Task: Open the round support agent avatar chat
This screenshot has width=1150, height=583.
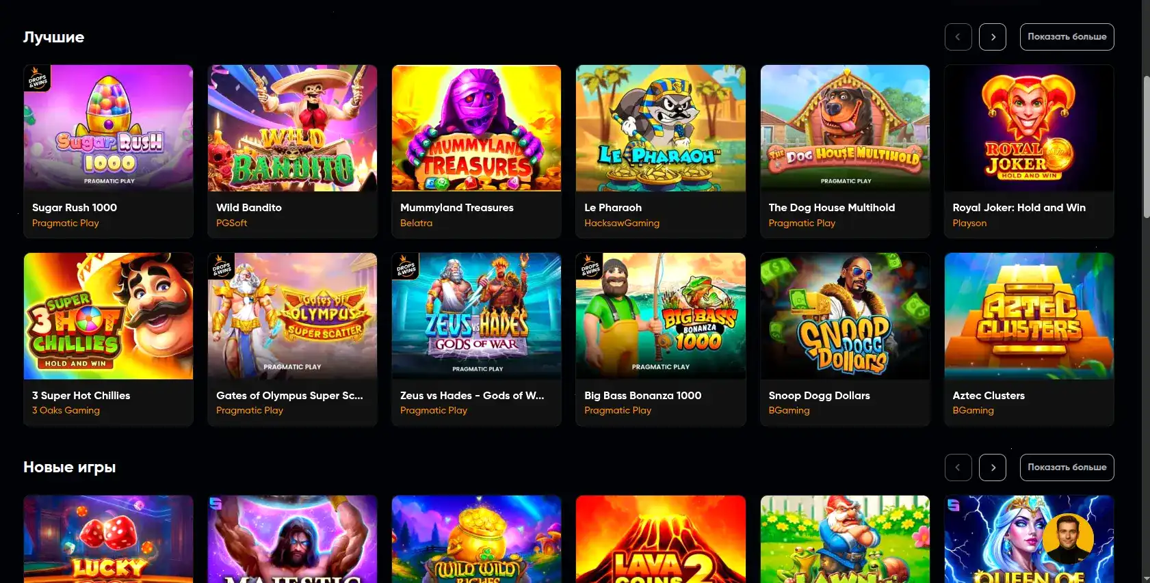Action: 1068,539
